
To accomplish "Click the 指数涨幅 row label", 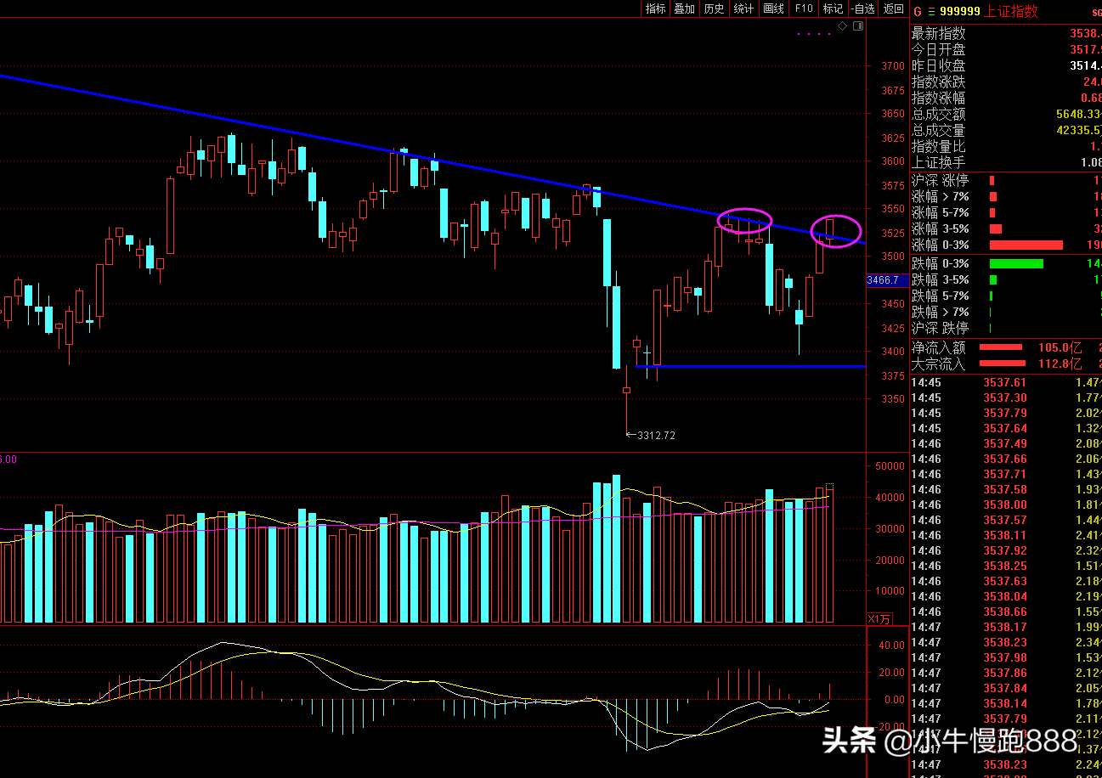I will pyautogui.click(x=939, y=99).
